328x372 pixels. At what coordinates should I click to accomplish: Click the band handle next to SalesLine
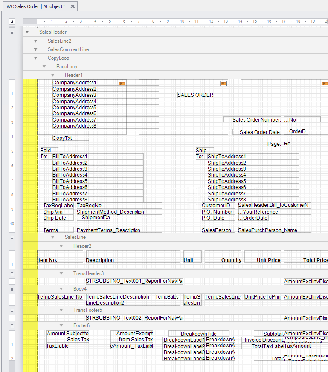pos(12,237)
